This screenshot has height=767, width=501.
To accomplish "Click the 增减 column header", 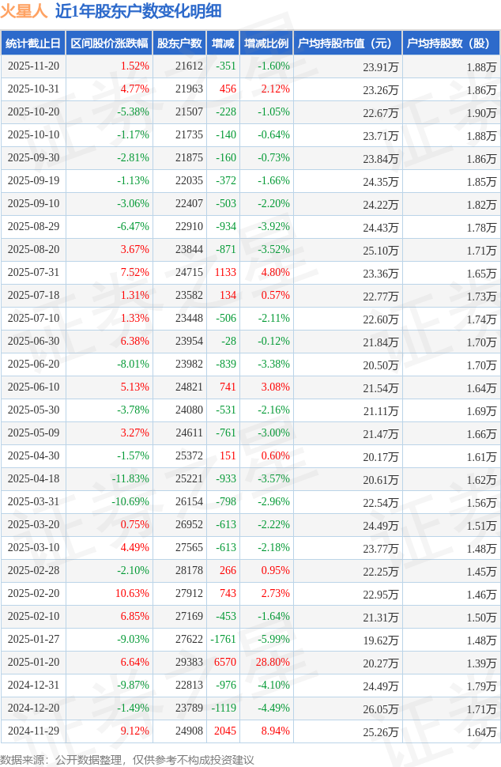I will (x=223, y=43).
